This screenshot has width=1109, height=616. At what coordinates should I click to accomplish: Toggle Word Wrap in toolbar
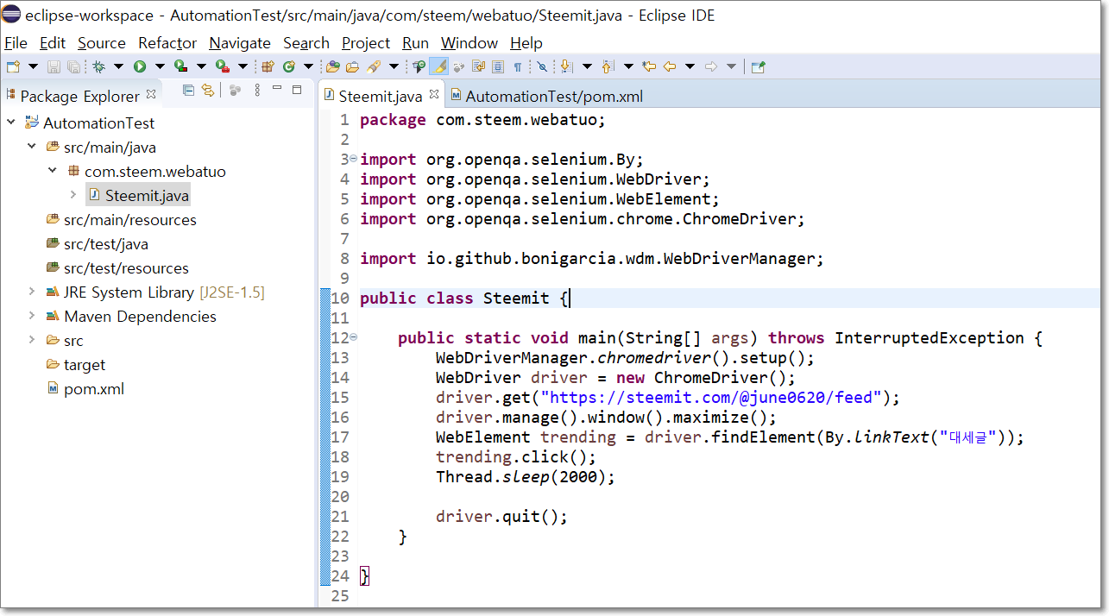pyautogui.click(x=478, y=66)
